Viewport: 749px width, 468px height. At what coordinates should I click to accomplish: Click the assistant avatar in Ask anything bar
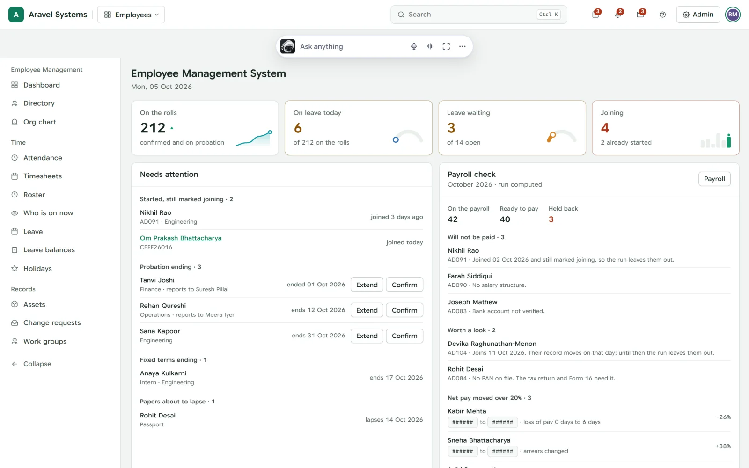coord(287,46)
